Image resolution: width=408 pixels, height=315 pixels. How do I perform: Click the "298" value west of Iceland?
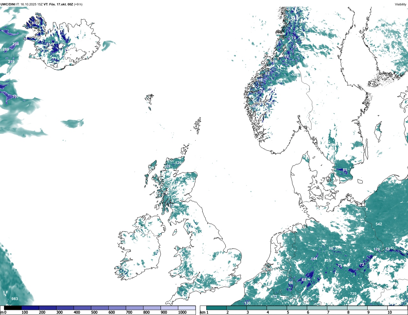[x=16, y=44]
